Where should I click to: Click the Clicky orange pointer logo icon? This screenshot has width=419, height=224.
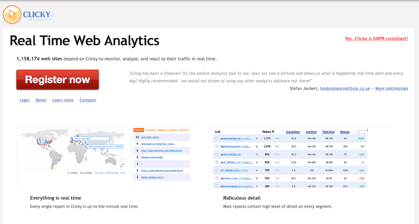12,15
